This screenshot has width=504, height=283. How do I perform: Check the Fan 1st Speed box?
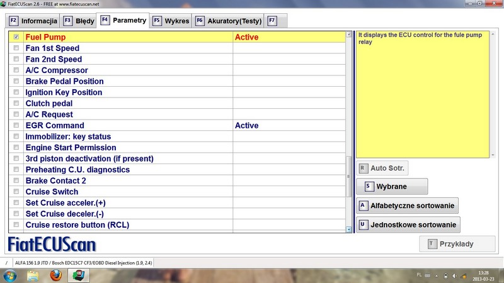[x=16, y=48]
